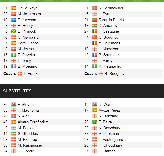
Task: Select coach T. Frank's name
Action: pos(30,74)
